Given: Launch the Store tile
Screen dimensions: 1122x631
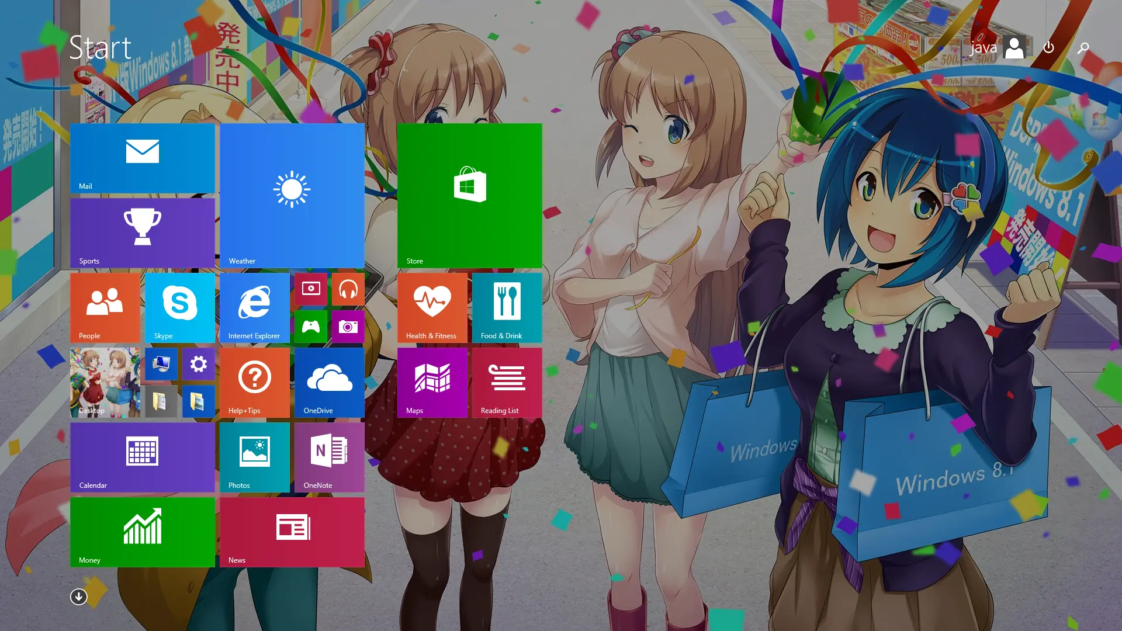Looking at the screenshot, I should [x=470, y=195].
